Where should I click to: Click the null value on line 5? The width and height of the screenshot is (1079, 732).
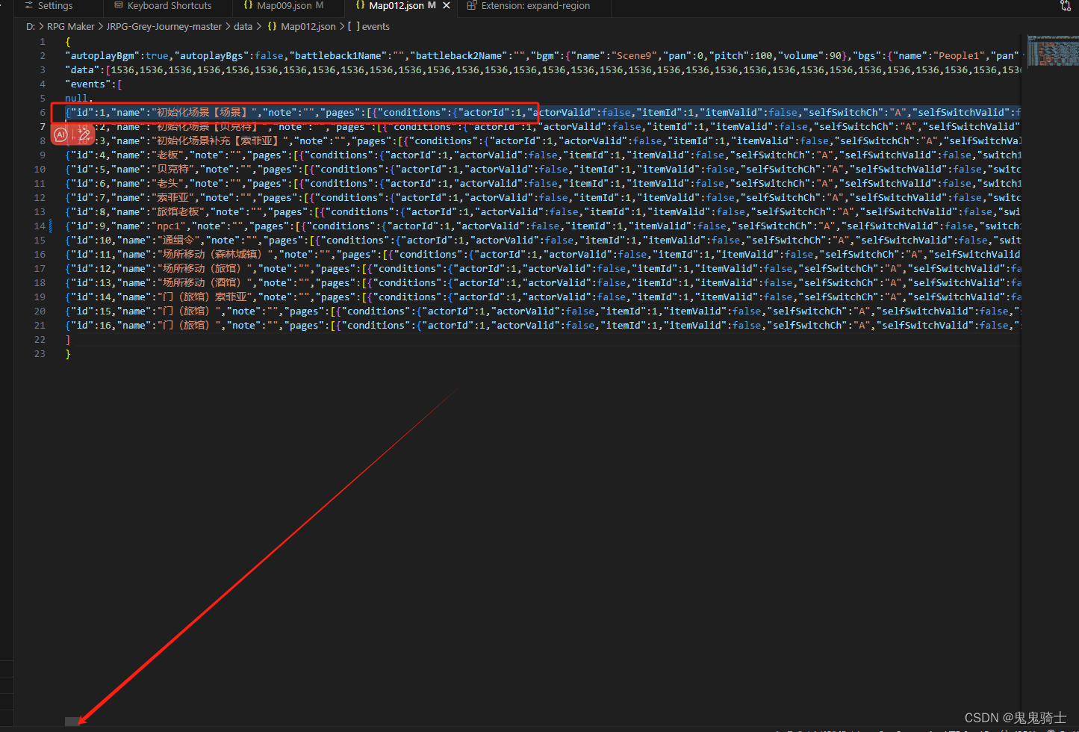coord(76,99)
